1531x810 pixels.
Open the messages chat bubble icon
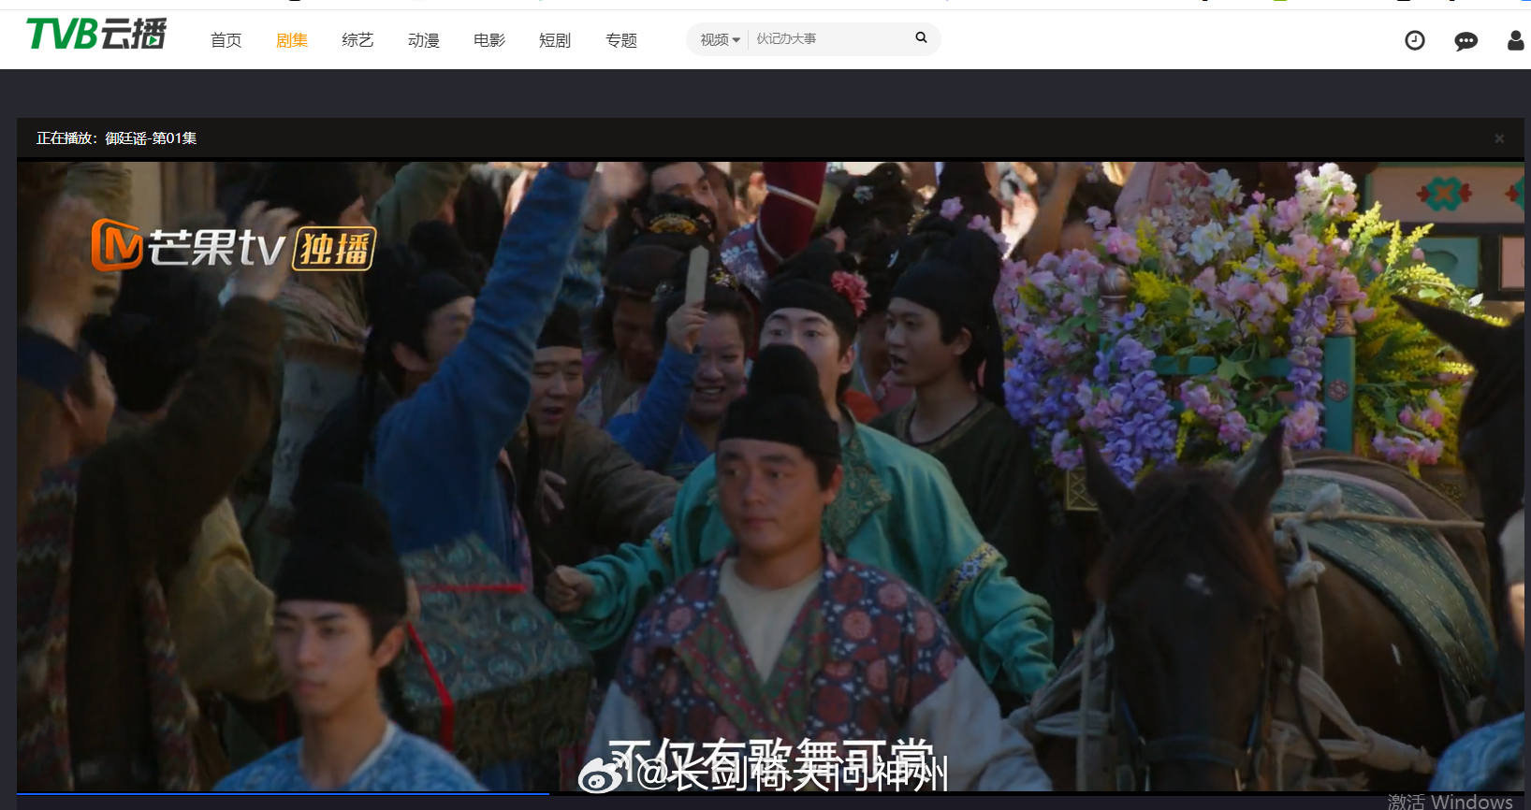1465,41
